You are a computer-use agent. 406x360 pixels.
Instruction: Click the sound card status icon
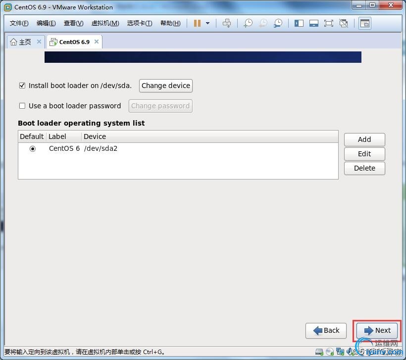(350, 352)
